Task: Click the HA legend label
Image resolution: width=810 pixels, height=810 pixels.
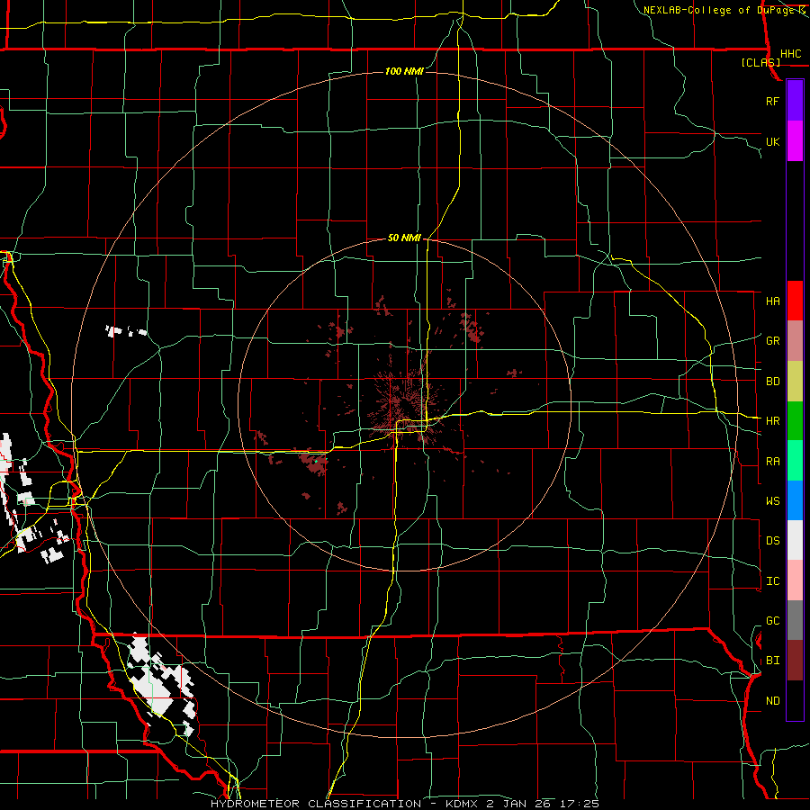Action: [772, 301]
